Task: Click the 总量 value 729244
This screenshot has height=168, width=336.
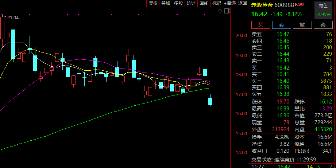Action: click(323, 122)
